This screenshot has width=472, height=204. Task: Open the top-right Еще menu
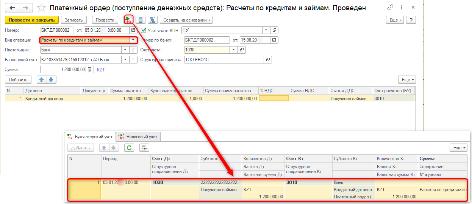pos(394,20)
